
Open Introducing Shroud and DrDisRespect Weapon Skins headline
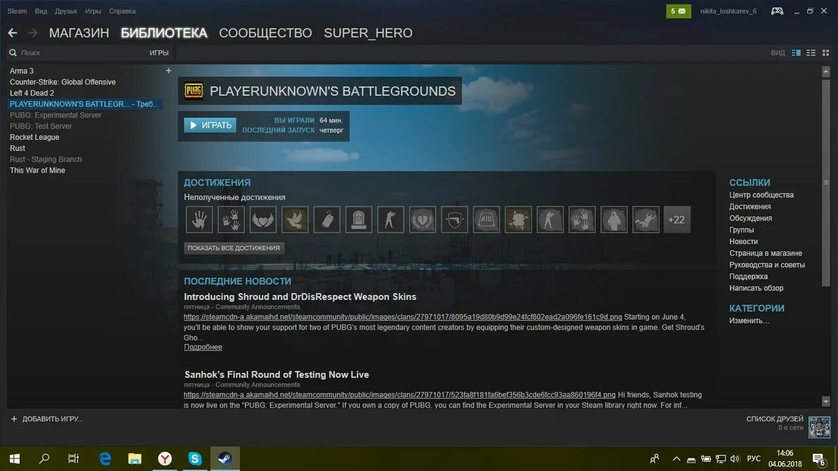point(300,297)
